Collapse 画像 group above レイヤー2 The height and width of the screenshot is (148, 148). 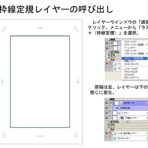point(106,99)
